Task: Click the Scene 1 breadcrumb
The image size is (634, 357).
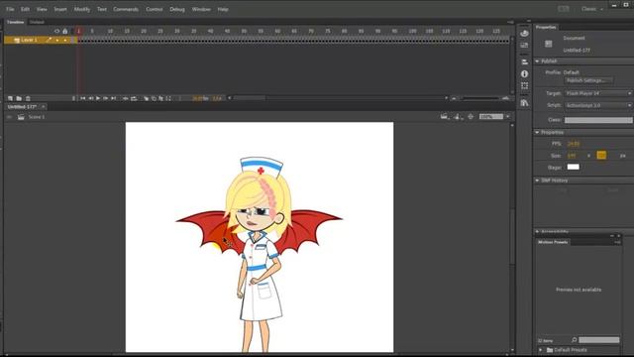Action: pyautogui.click(x=37, y=117)
